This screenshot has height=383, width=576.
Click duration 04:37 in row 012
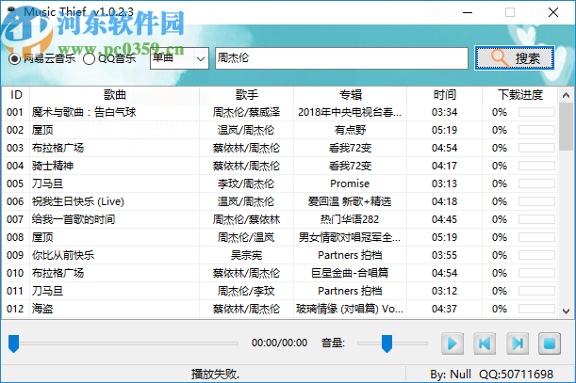(444, 309)
